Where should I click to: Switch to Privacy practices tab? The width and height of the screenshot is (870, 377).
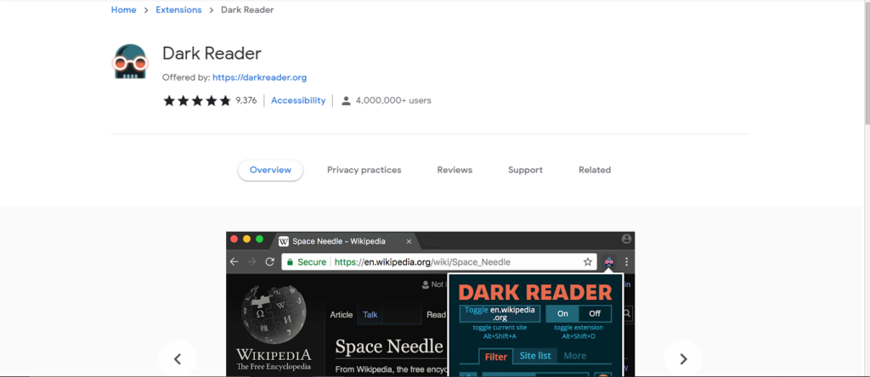pos(364,170)
